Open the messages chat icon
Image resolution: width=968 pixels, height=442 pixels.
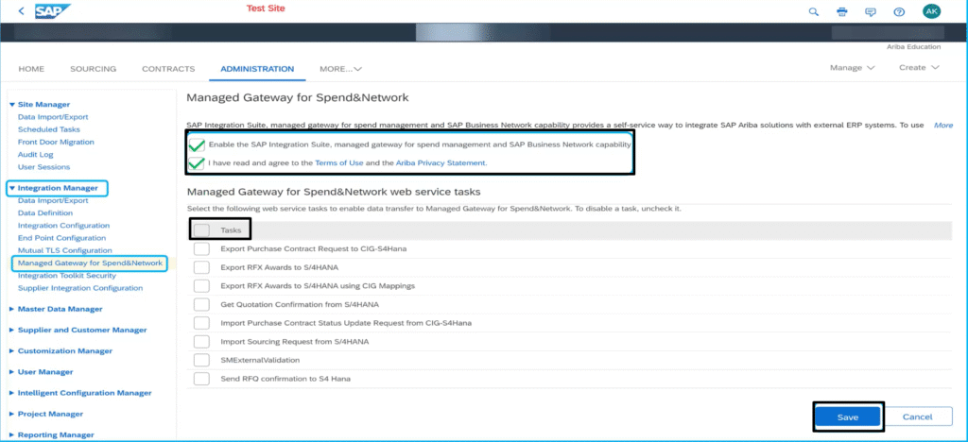click(x=871, y=11)
